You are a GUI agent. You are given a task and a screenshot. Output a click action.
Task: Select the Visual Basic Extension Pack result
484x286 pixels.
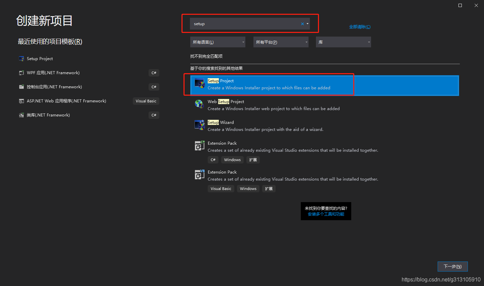pos(325,180)
